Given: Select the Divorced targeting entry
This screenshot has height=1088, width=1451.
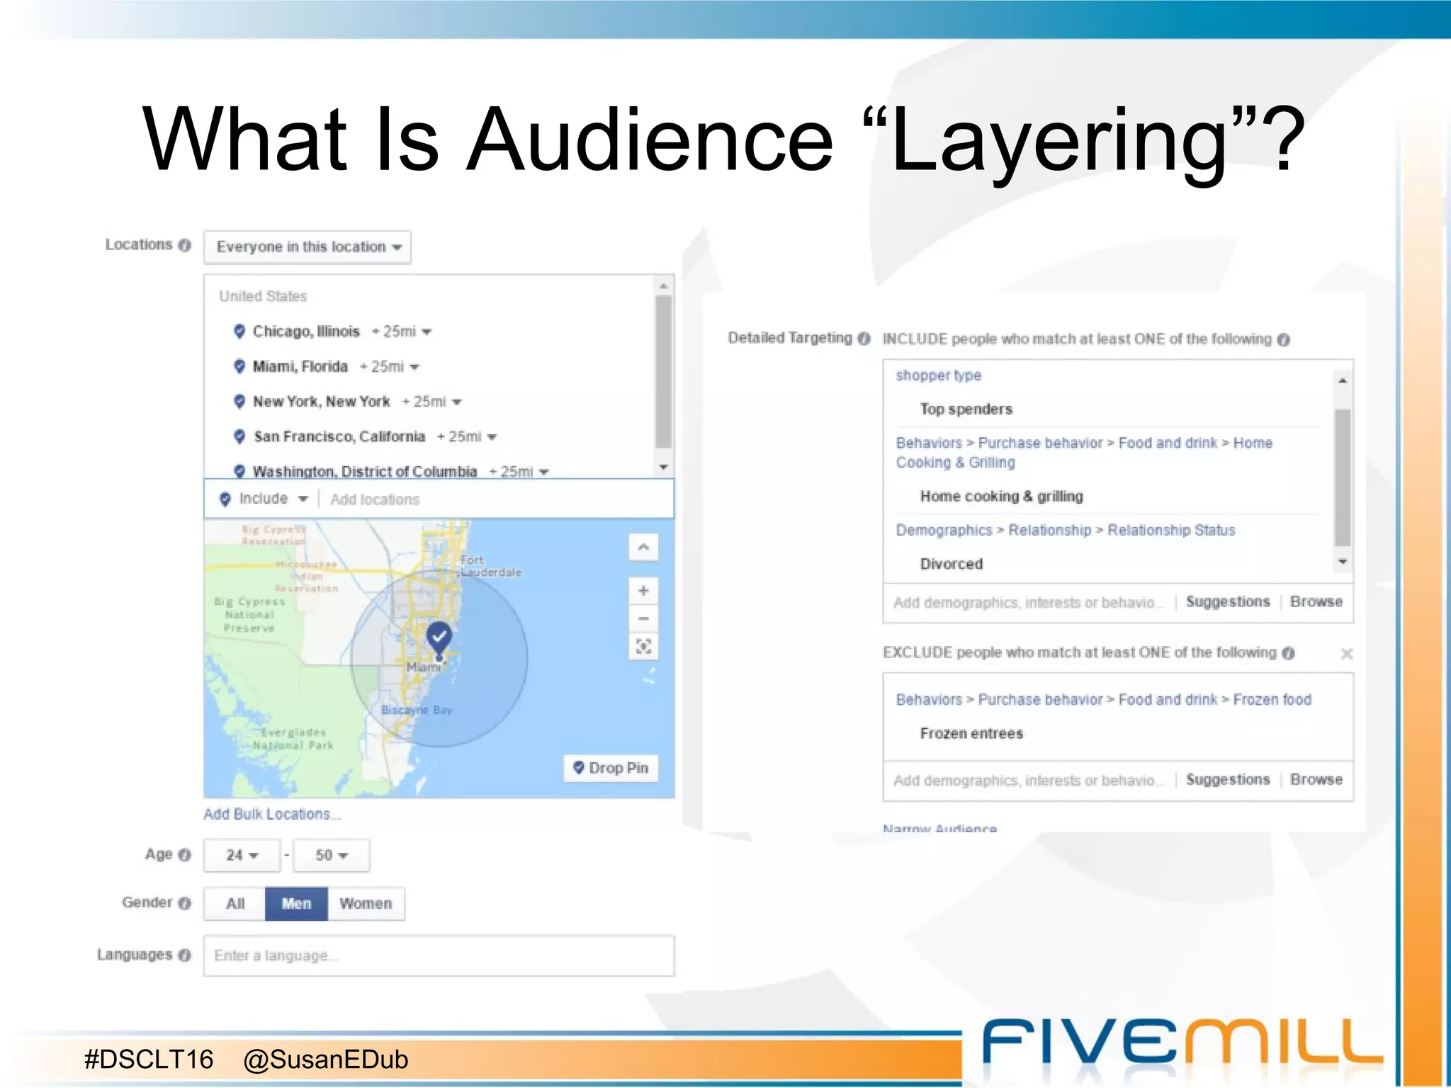Looking at the screenshot, I should (952, 565).
